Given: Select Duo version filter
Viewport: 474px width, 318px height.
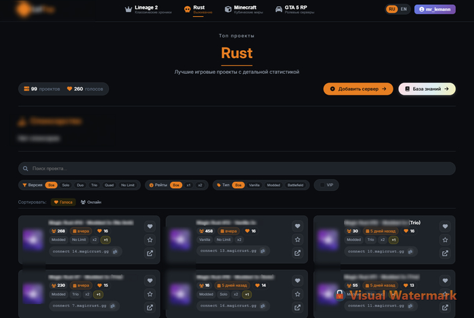Looking at the screenshot, I should tap(80, 185).
